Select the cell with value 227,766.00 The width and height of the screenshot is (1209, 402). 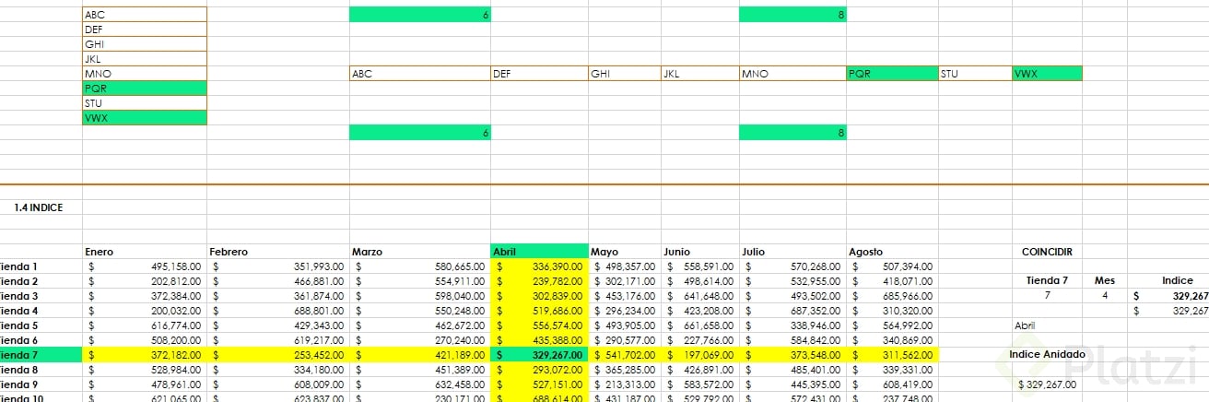(x=699, y=340)
